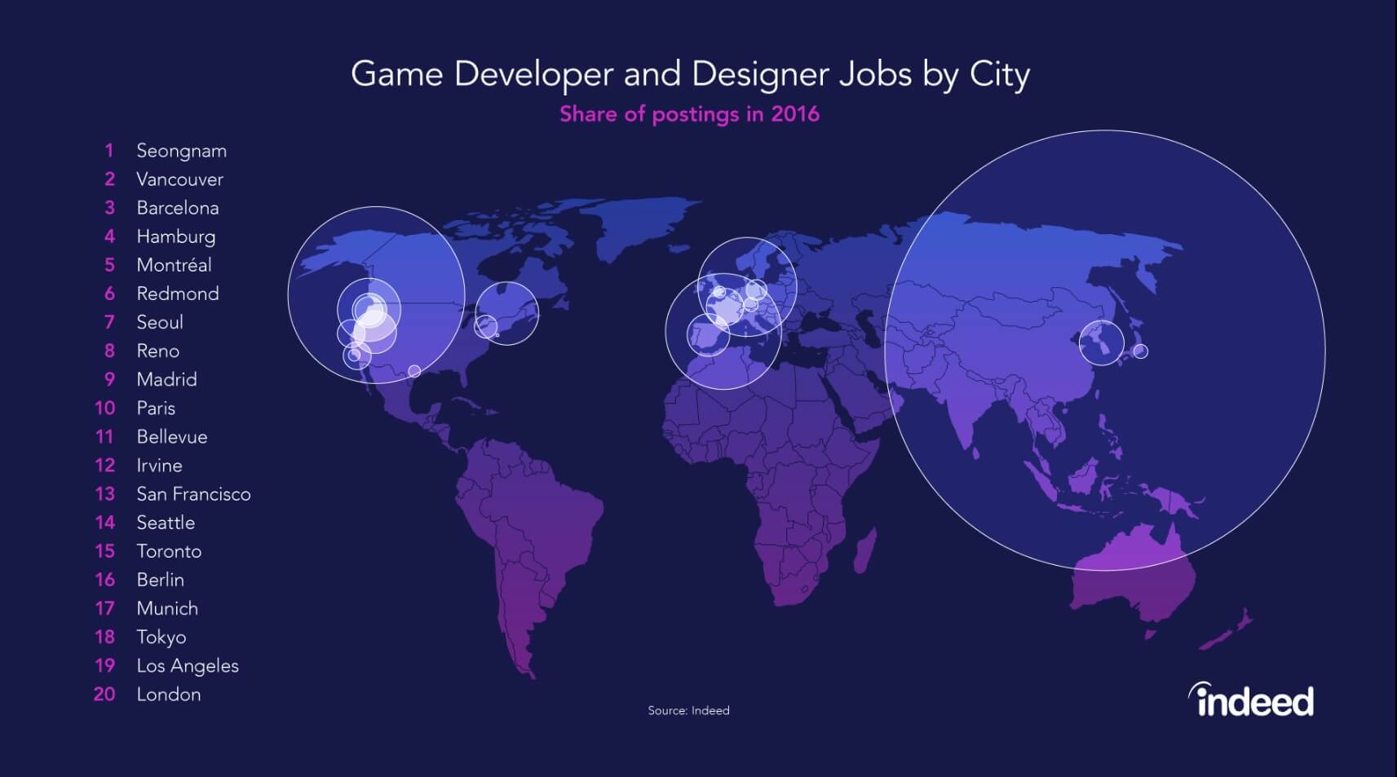Select "Redmond" in the ranking list
Viewport: 1397px width, 777px height.
pos(177,294)
